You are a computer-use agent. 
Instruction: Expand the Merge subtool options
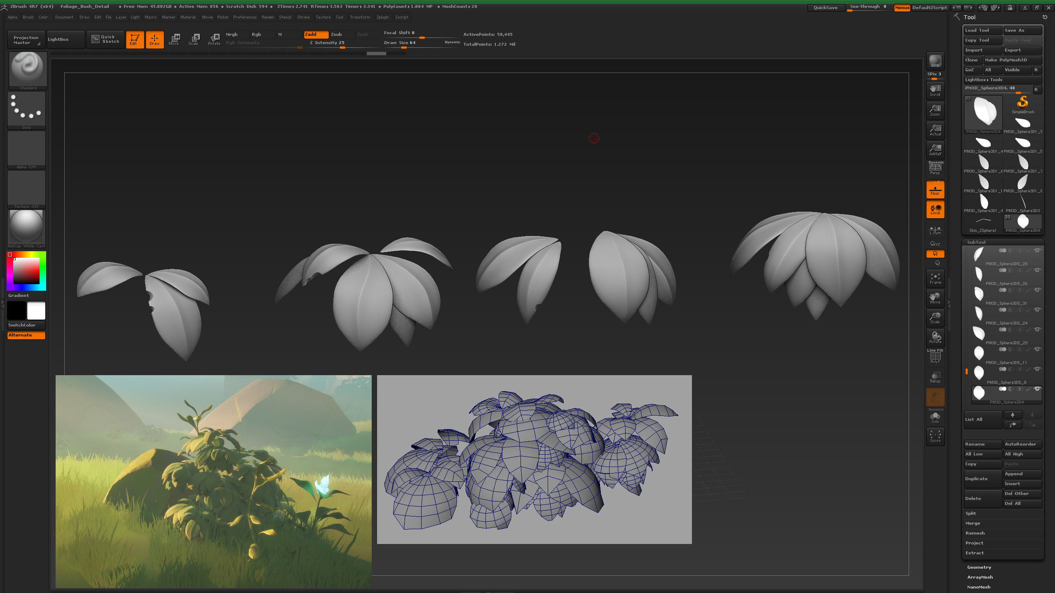973,523
